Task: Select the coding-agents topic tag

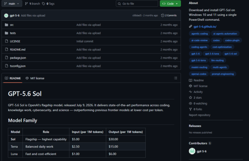Action: pos(199,47)
